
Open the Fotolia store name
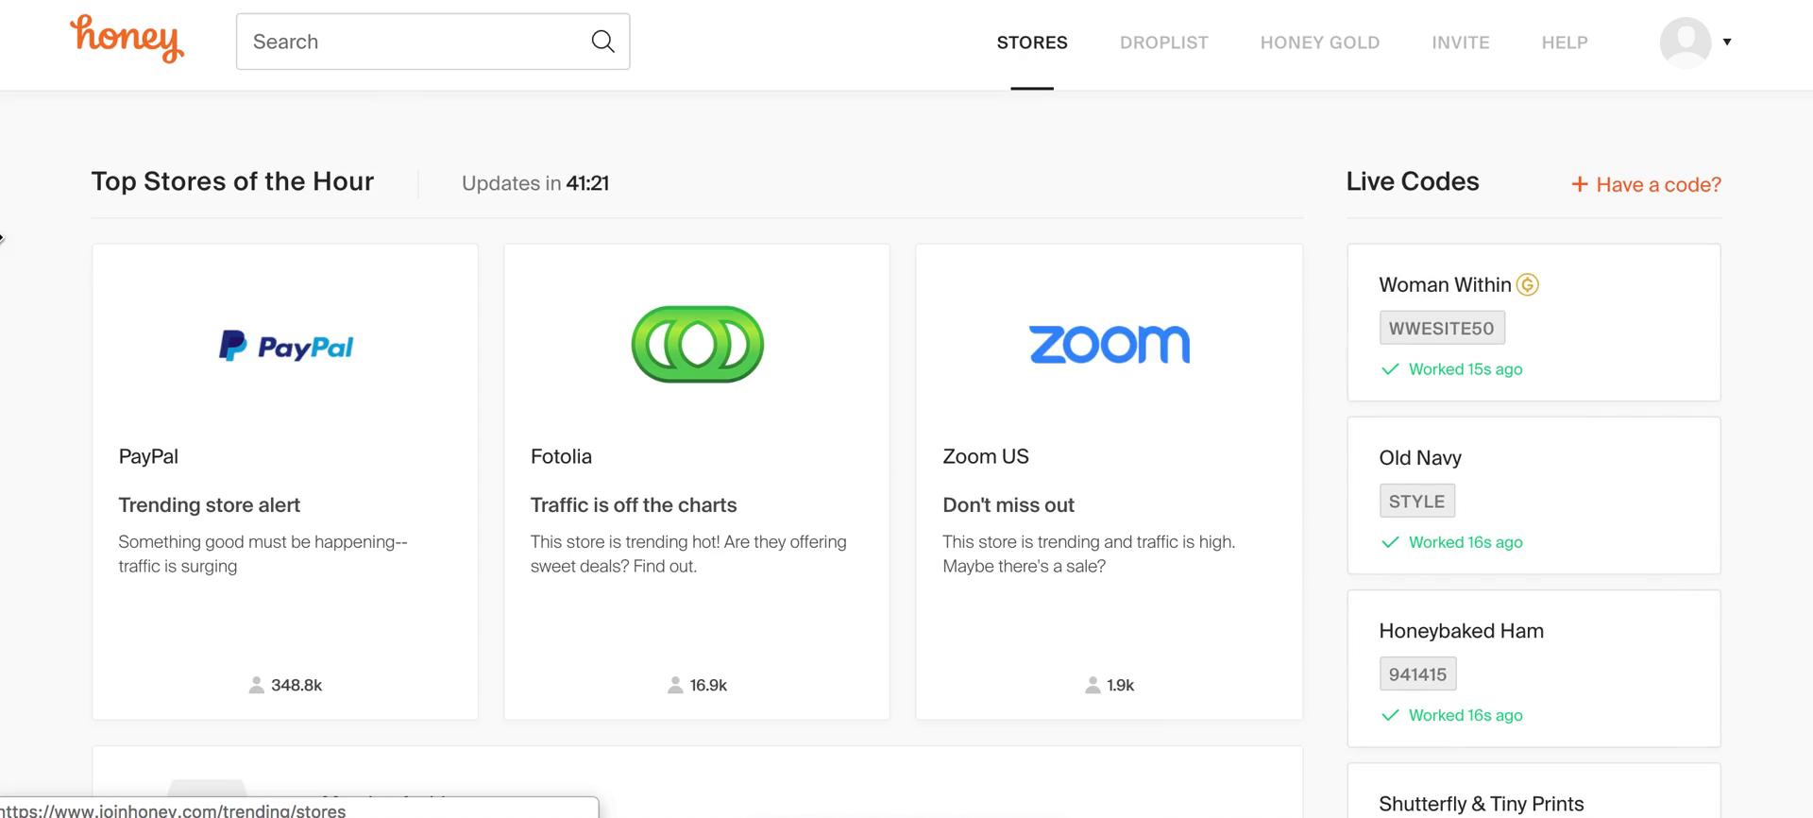point(561,456)
